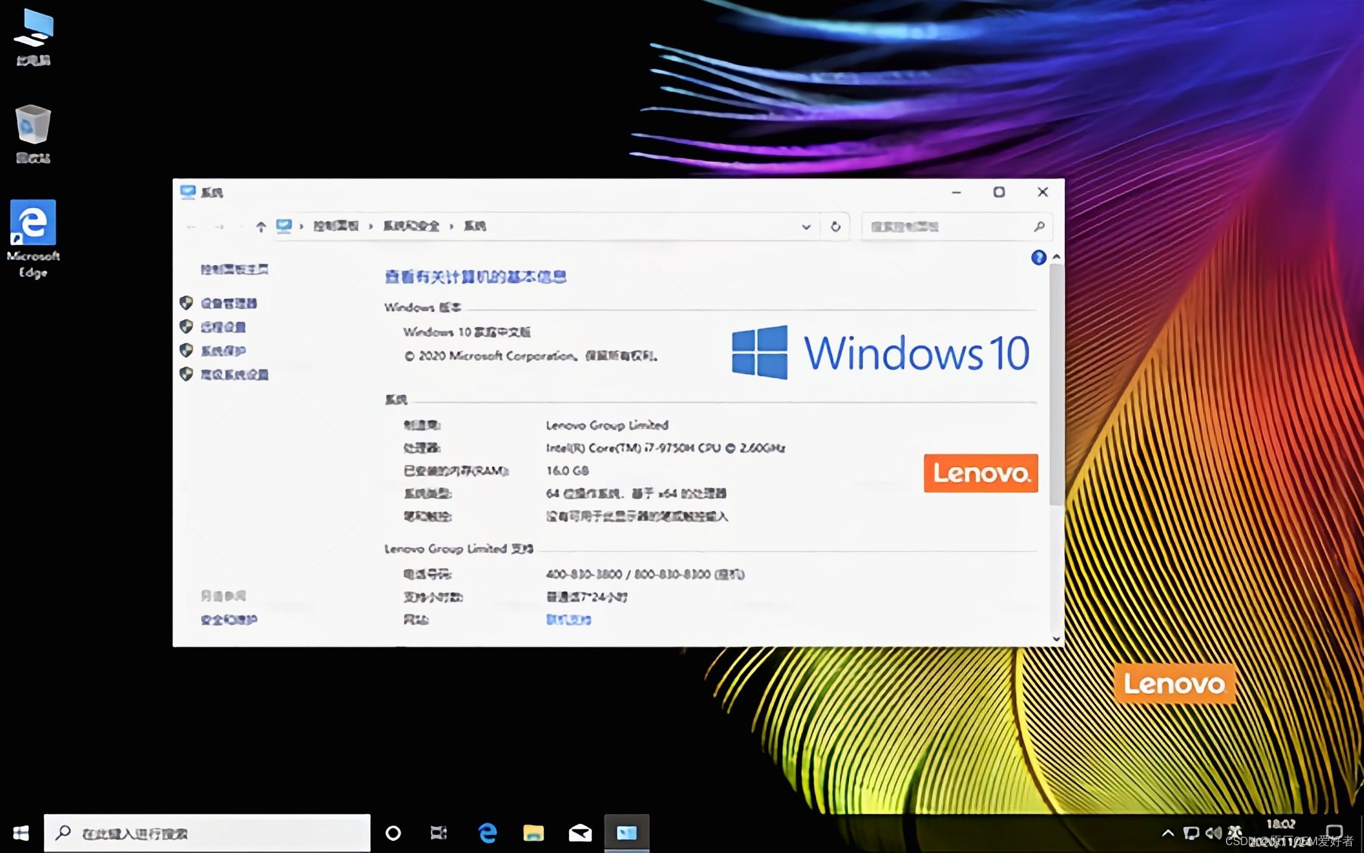Open Task View on the taskbar
This screenshot has width=1364, height=853.
coord(439,833)
